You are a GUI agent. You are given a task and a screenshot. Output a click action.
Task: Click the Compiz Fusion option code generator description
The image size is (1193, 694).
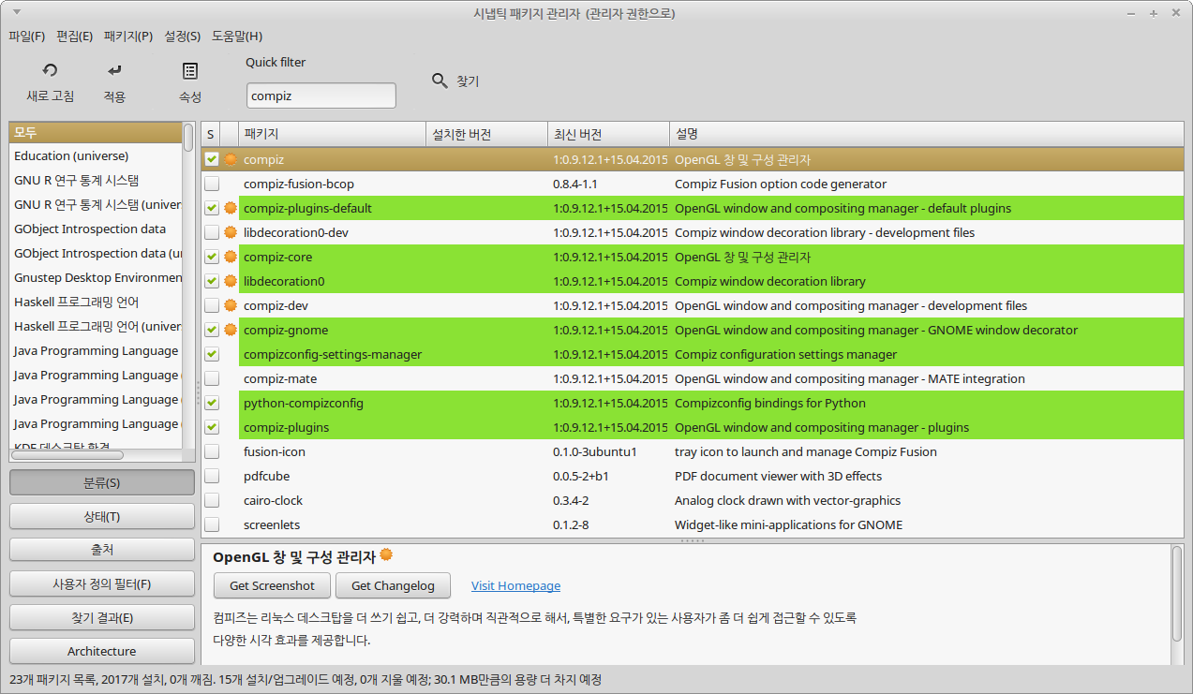[781, 184]
